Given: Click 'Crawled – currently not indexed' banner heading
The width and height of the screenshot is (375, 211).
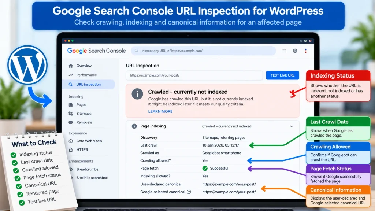Looking at the screenshot, I should (188, 92).
